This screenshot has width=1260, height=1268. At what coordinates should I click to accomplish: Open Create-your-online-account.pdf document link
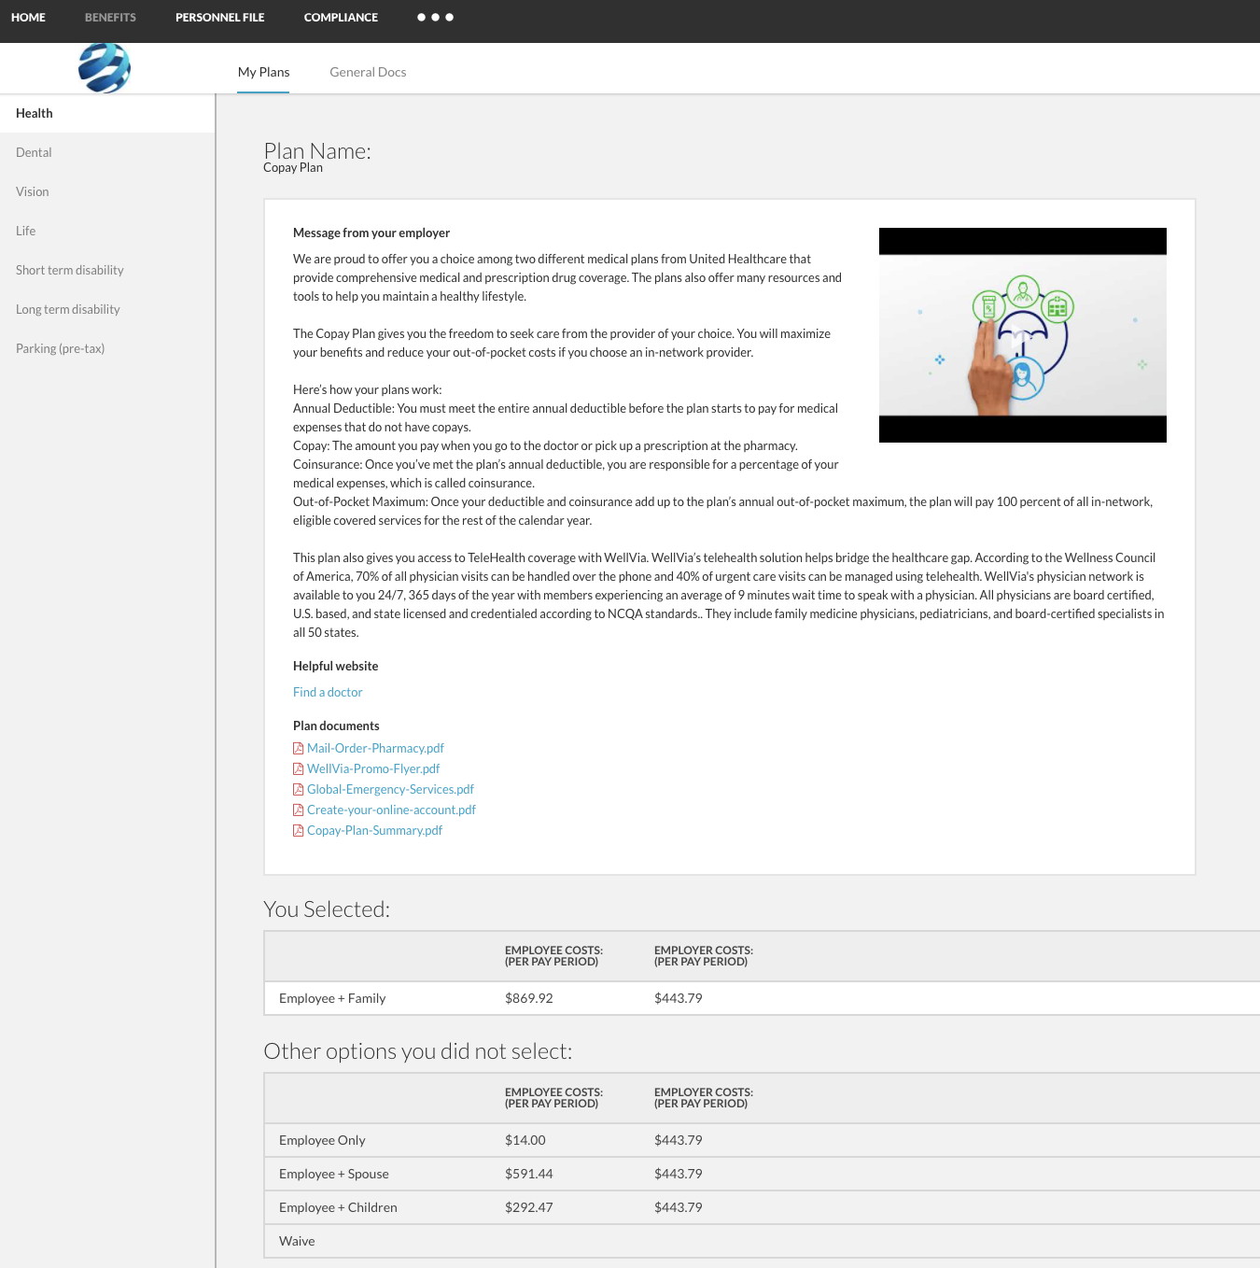391,810
